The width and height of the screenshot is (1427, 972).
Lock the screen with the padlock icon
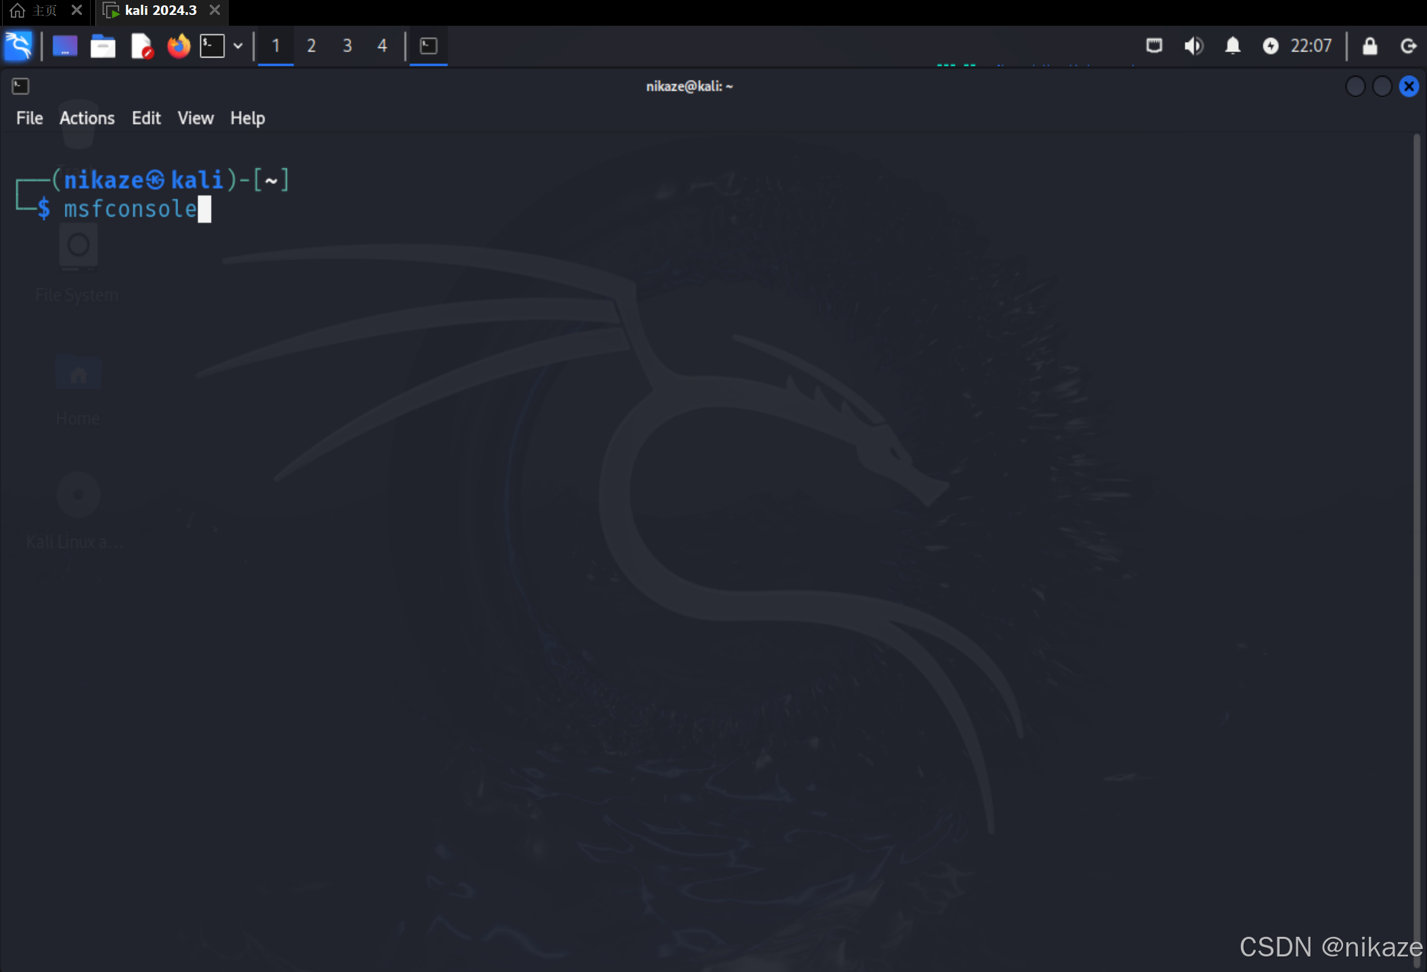(1369, 46)
